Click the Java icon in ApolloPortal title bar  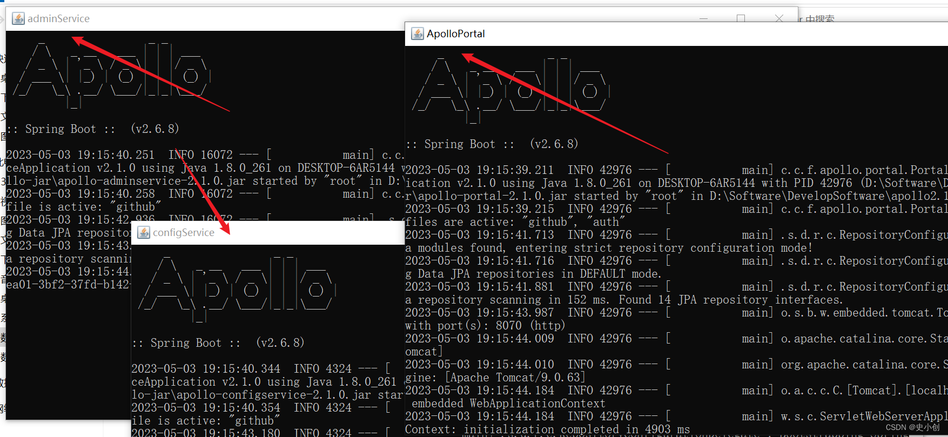418,33
